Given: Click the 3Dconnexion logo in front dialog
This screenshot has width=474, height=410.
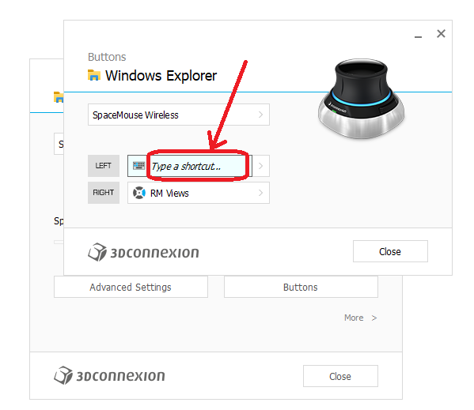Looking at the screenshot, I should coord(143,252).
